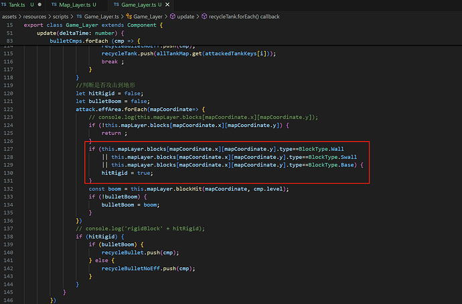Click the unsaved dot on Tank.ts tab

(x=40, y=5)
